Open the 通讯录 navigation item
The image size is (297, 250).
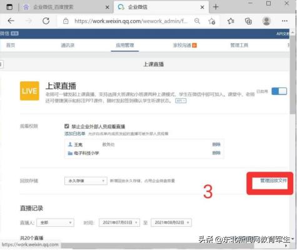68,45
